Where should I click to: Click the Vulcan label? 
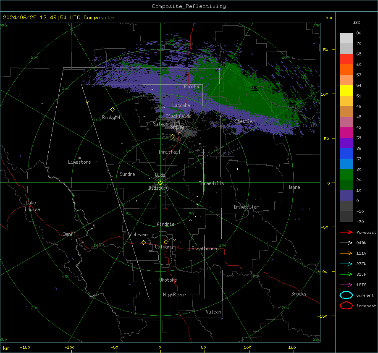(x=213, y=312)
